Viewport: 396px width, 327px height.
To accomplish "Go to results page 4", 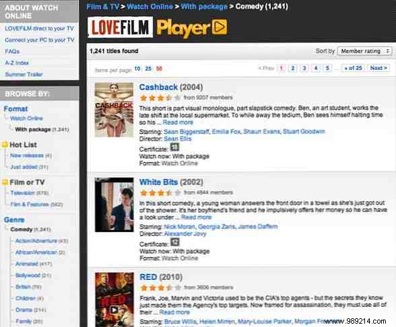I will point(316,68).
